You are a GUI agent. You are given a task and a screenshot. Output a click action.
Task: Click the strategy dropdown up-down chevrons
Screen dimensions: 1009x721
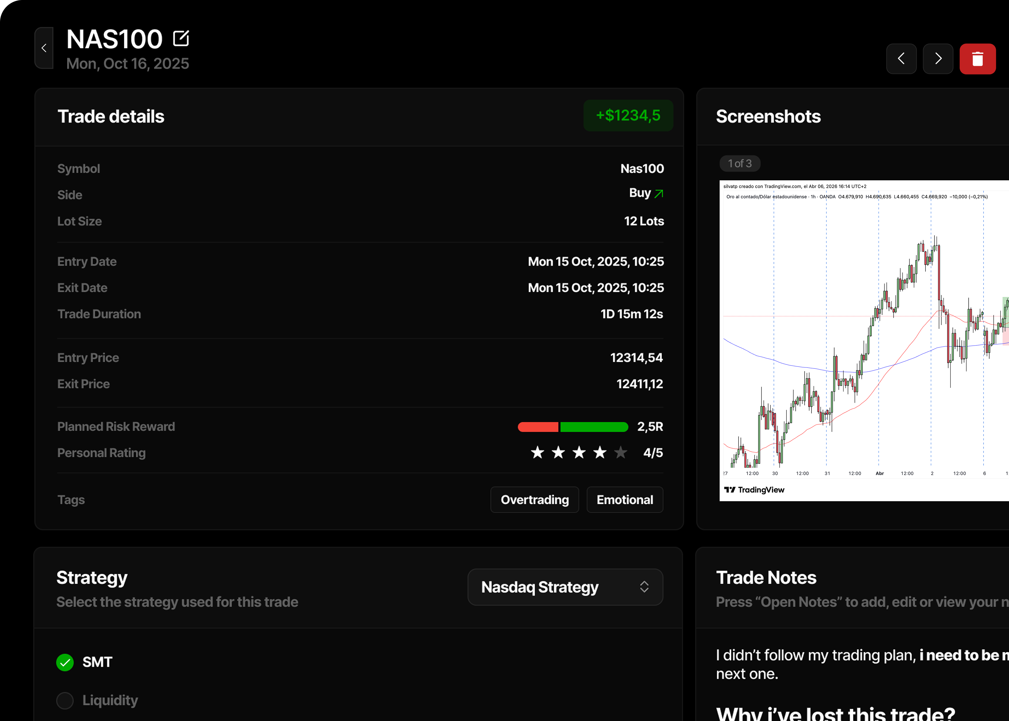click(644, 587)
